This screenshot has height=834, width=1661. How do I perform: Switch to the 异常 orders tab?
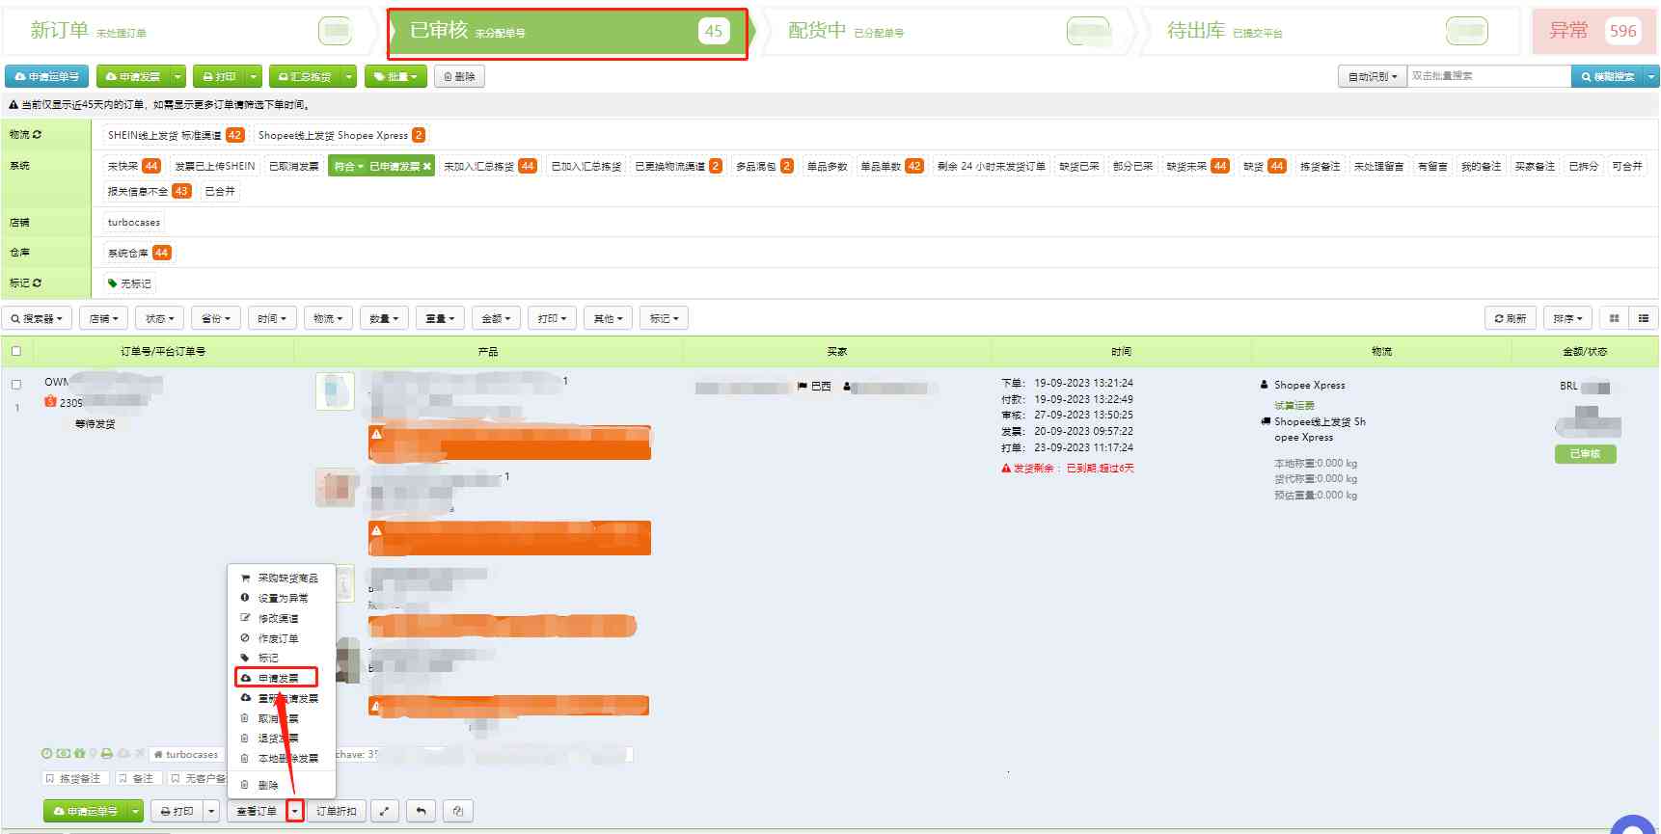[x=1592, y=32]
